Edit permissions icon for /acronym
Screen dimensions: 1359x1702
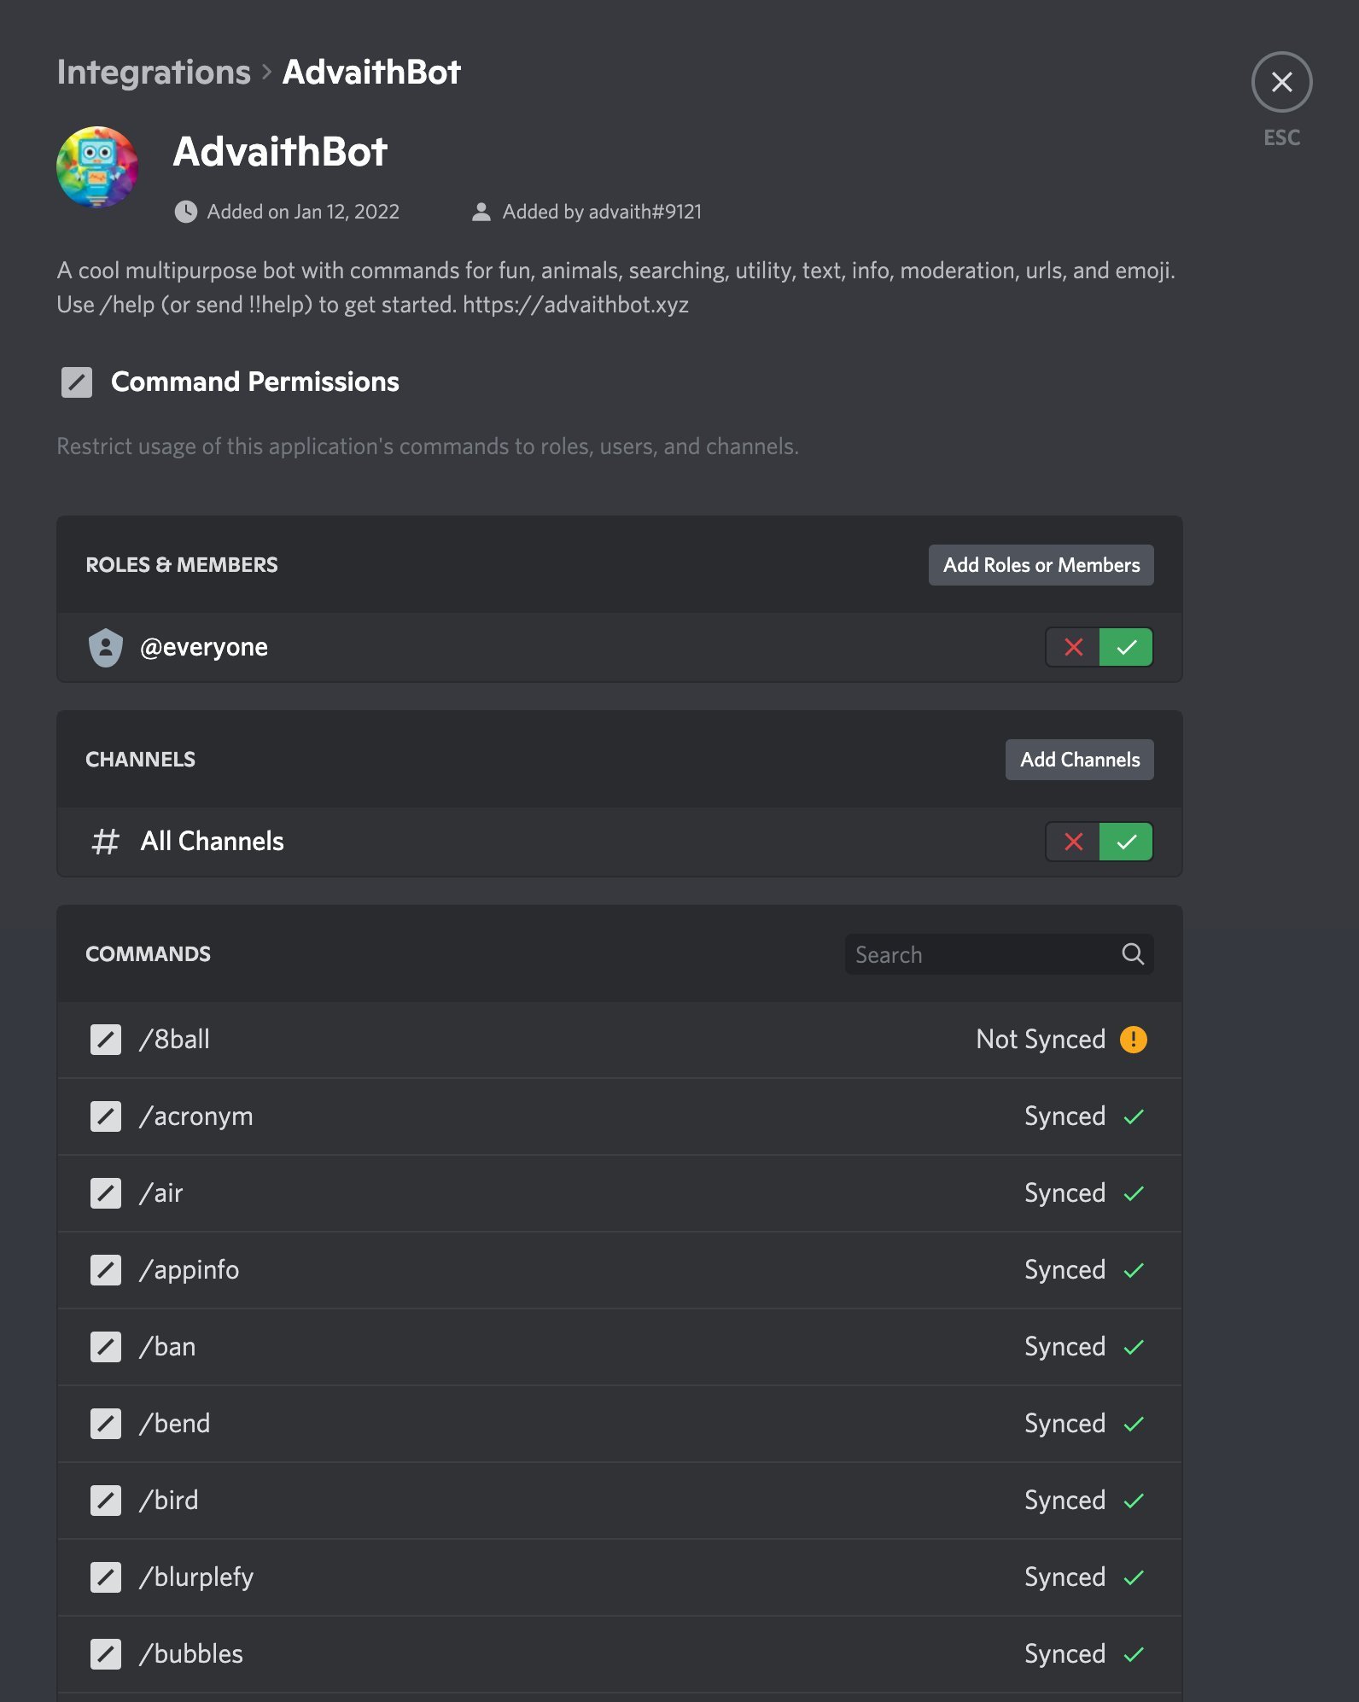coord(106,1116)
